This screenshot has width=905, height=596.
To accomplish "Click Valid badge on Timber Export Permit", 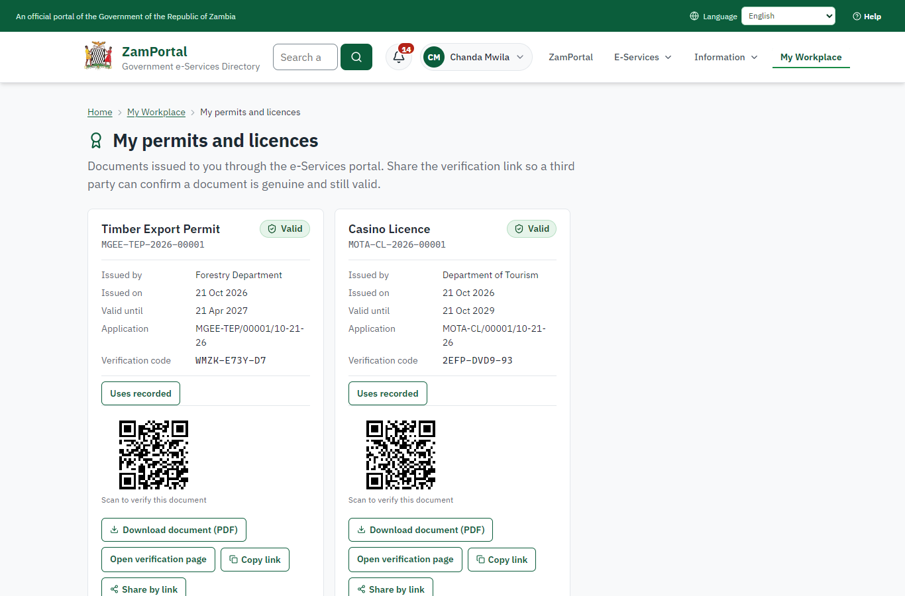I will pos(285,229).
